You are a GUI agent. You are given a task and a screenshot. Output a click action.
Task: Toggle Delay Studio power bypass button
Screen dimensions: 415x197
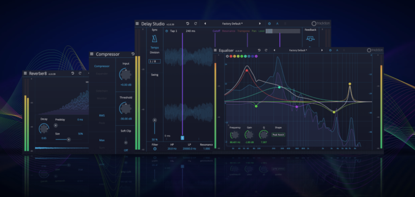click(x=270, y=23)
